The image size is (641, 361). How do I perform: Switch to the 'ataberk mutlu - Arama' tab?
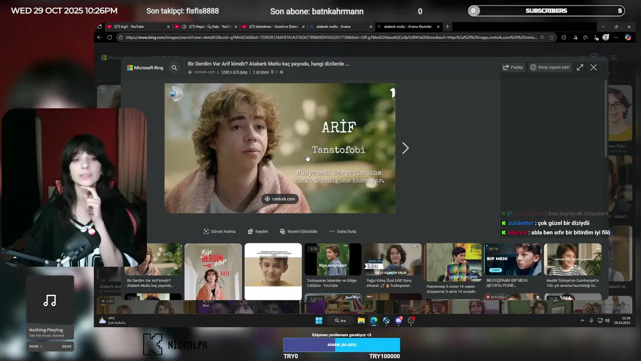point(340,27)
